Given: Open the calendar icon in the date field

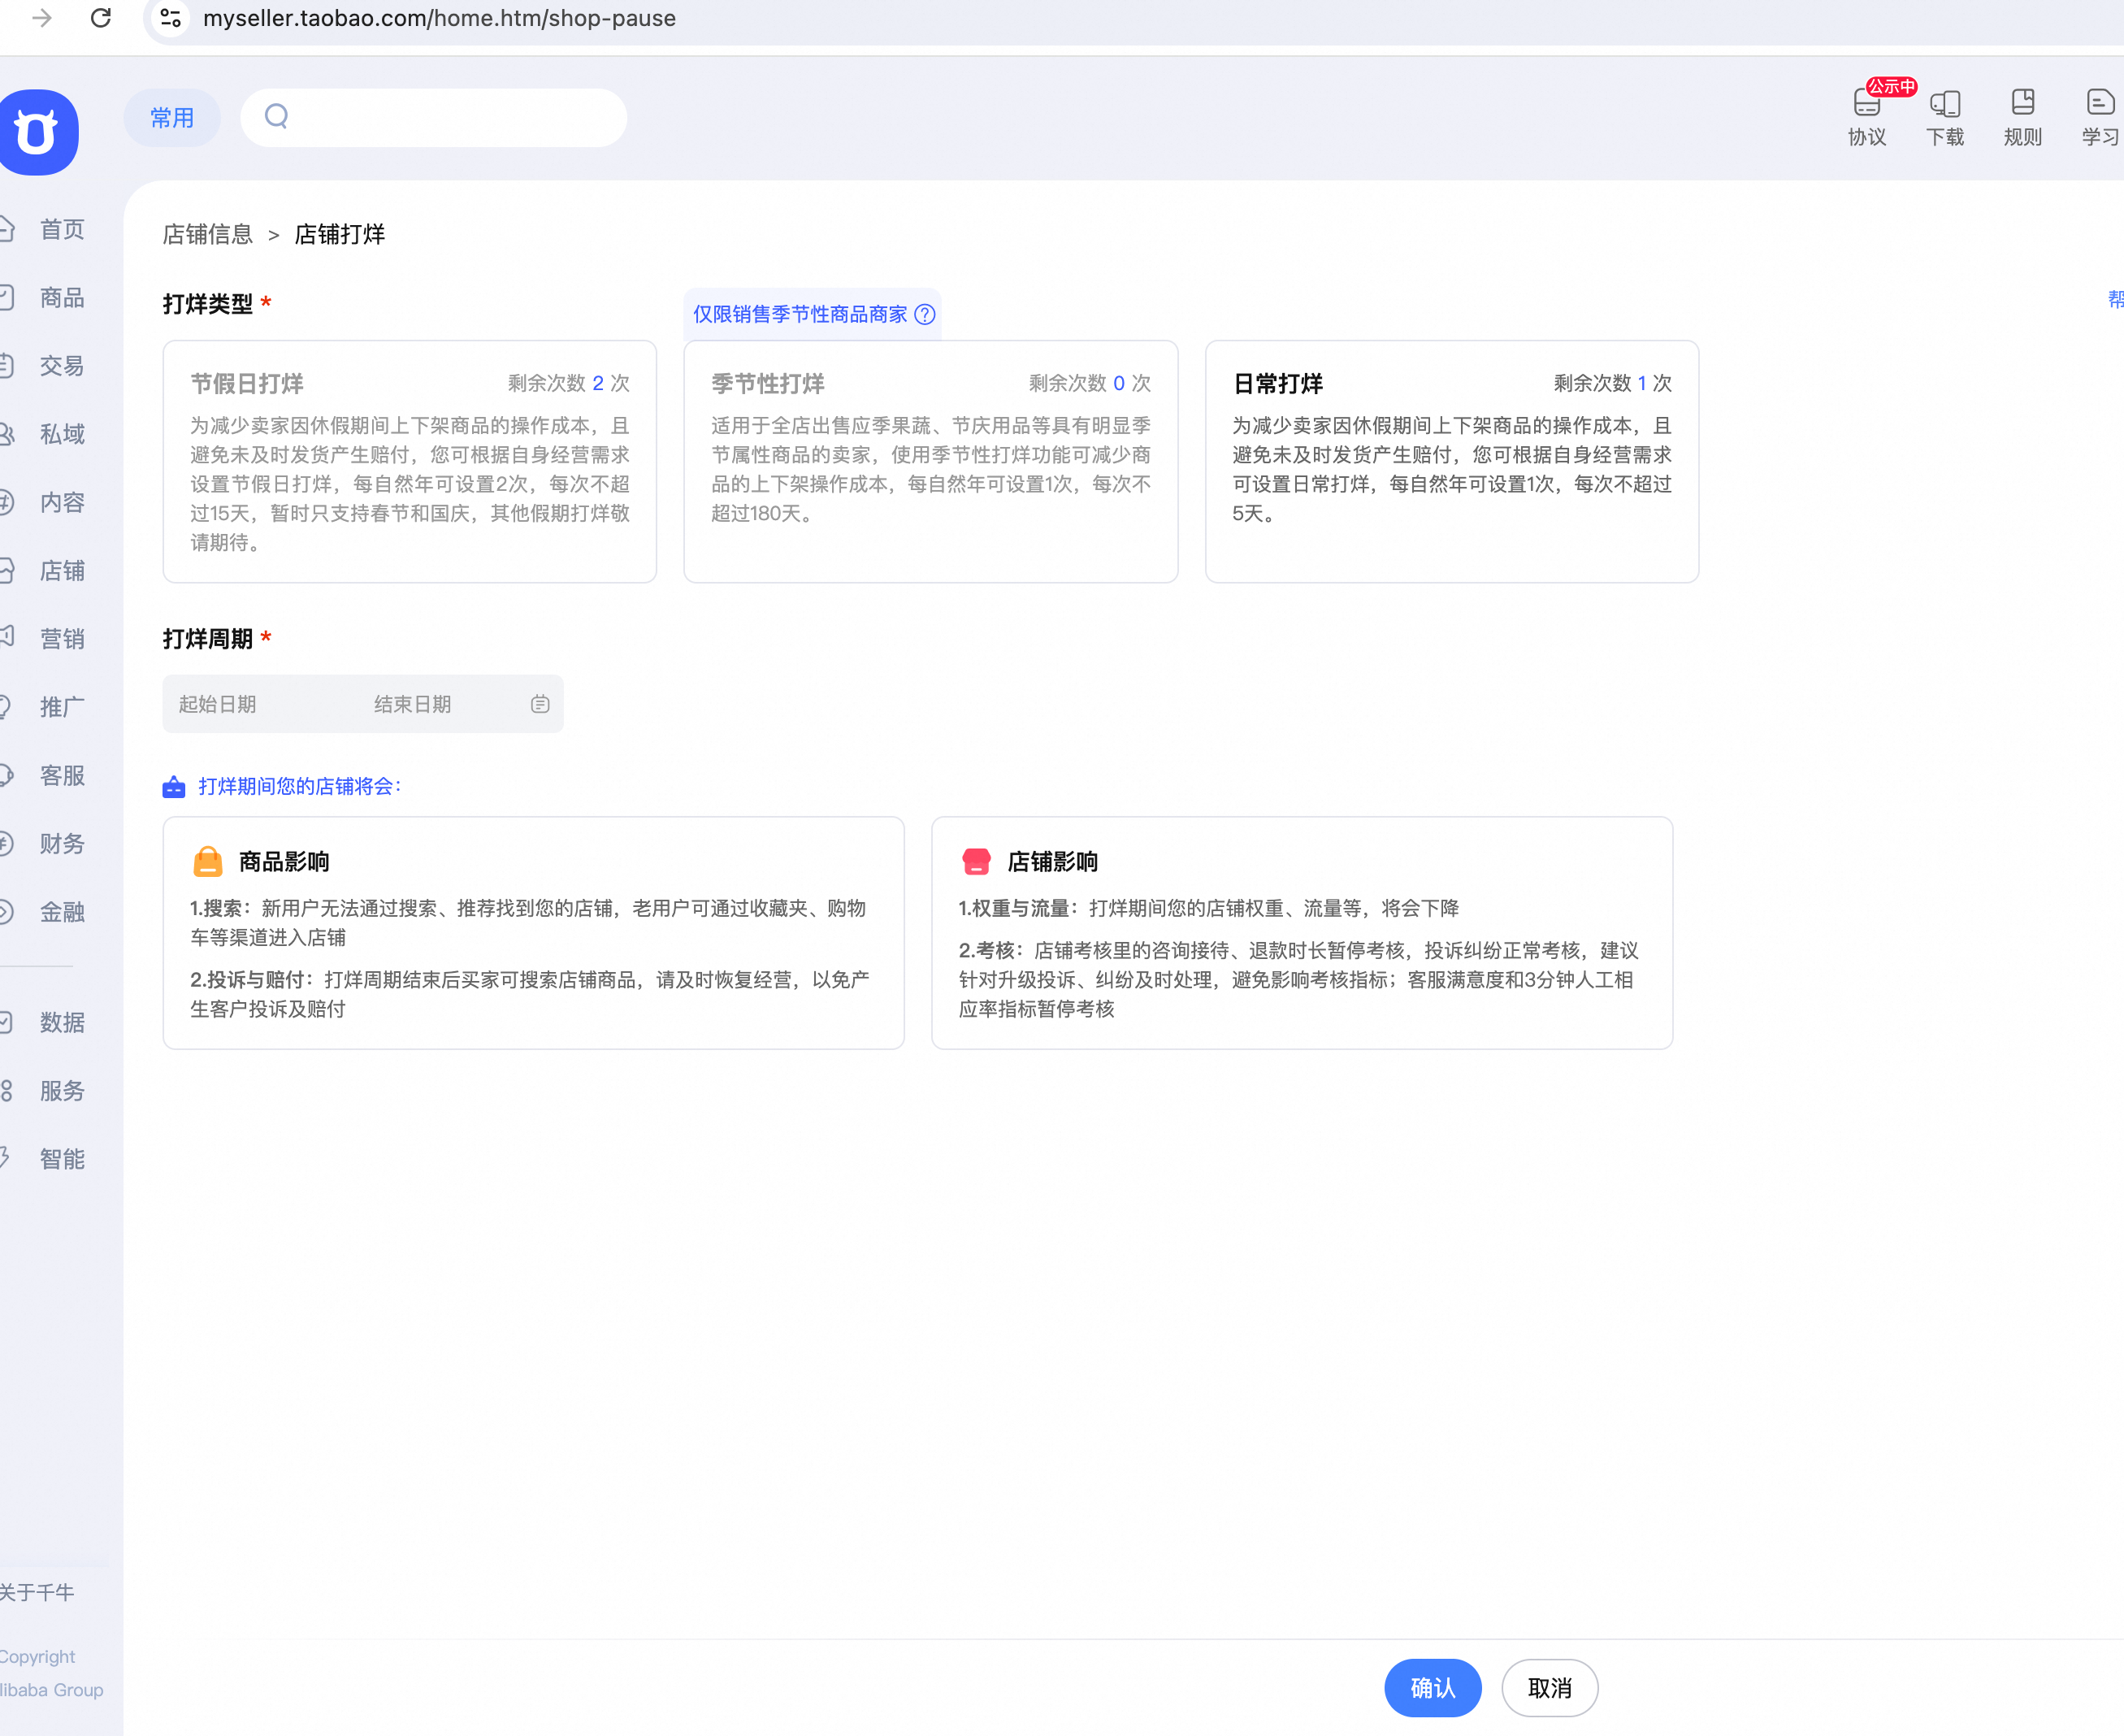Looking at the screenshot, I should [x=540, y=704].
